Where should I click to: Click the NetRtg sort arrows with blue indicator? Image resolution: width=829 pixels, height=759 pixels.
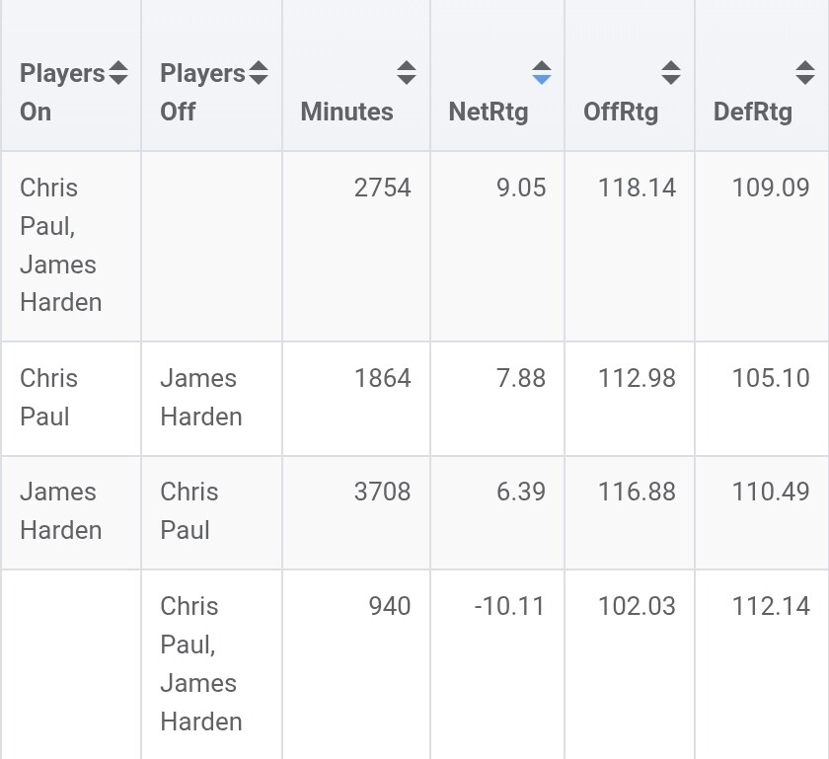(542, 72)
